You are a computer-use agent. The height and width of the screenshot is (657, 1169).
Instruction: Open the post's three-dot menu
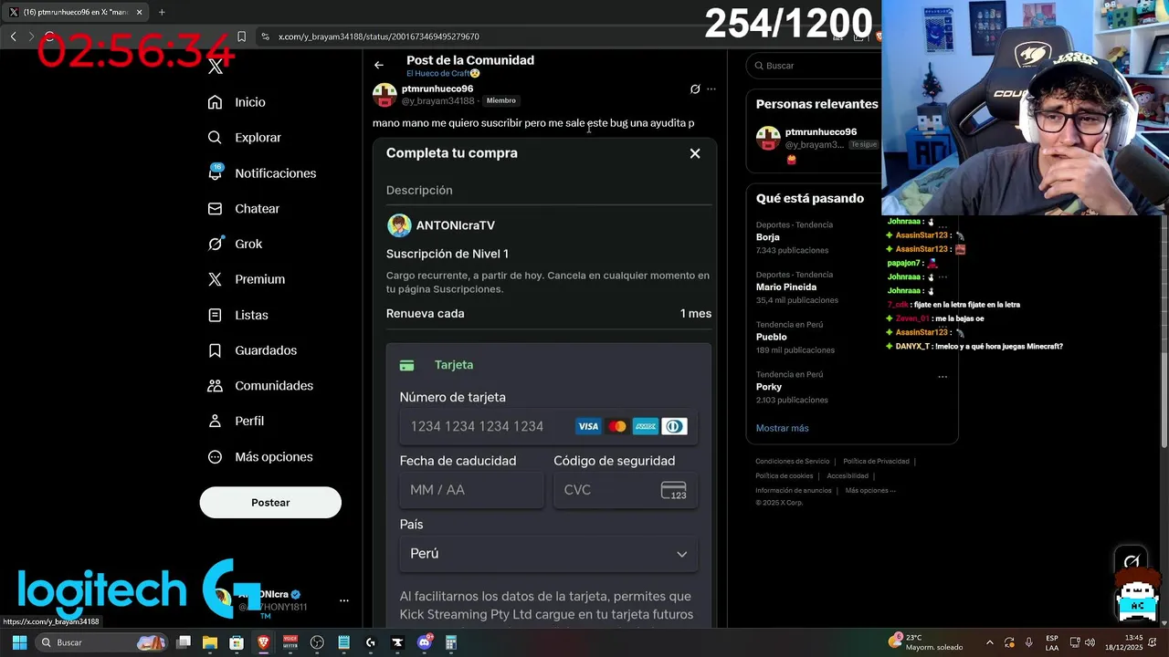point(711,89)
